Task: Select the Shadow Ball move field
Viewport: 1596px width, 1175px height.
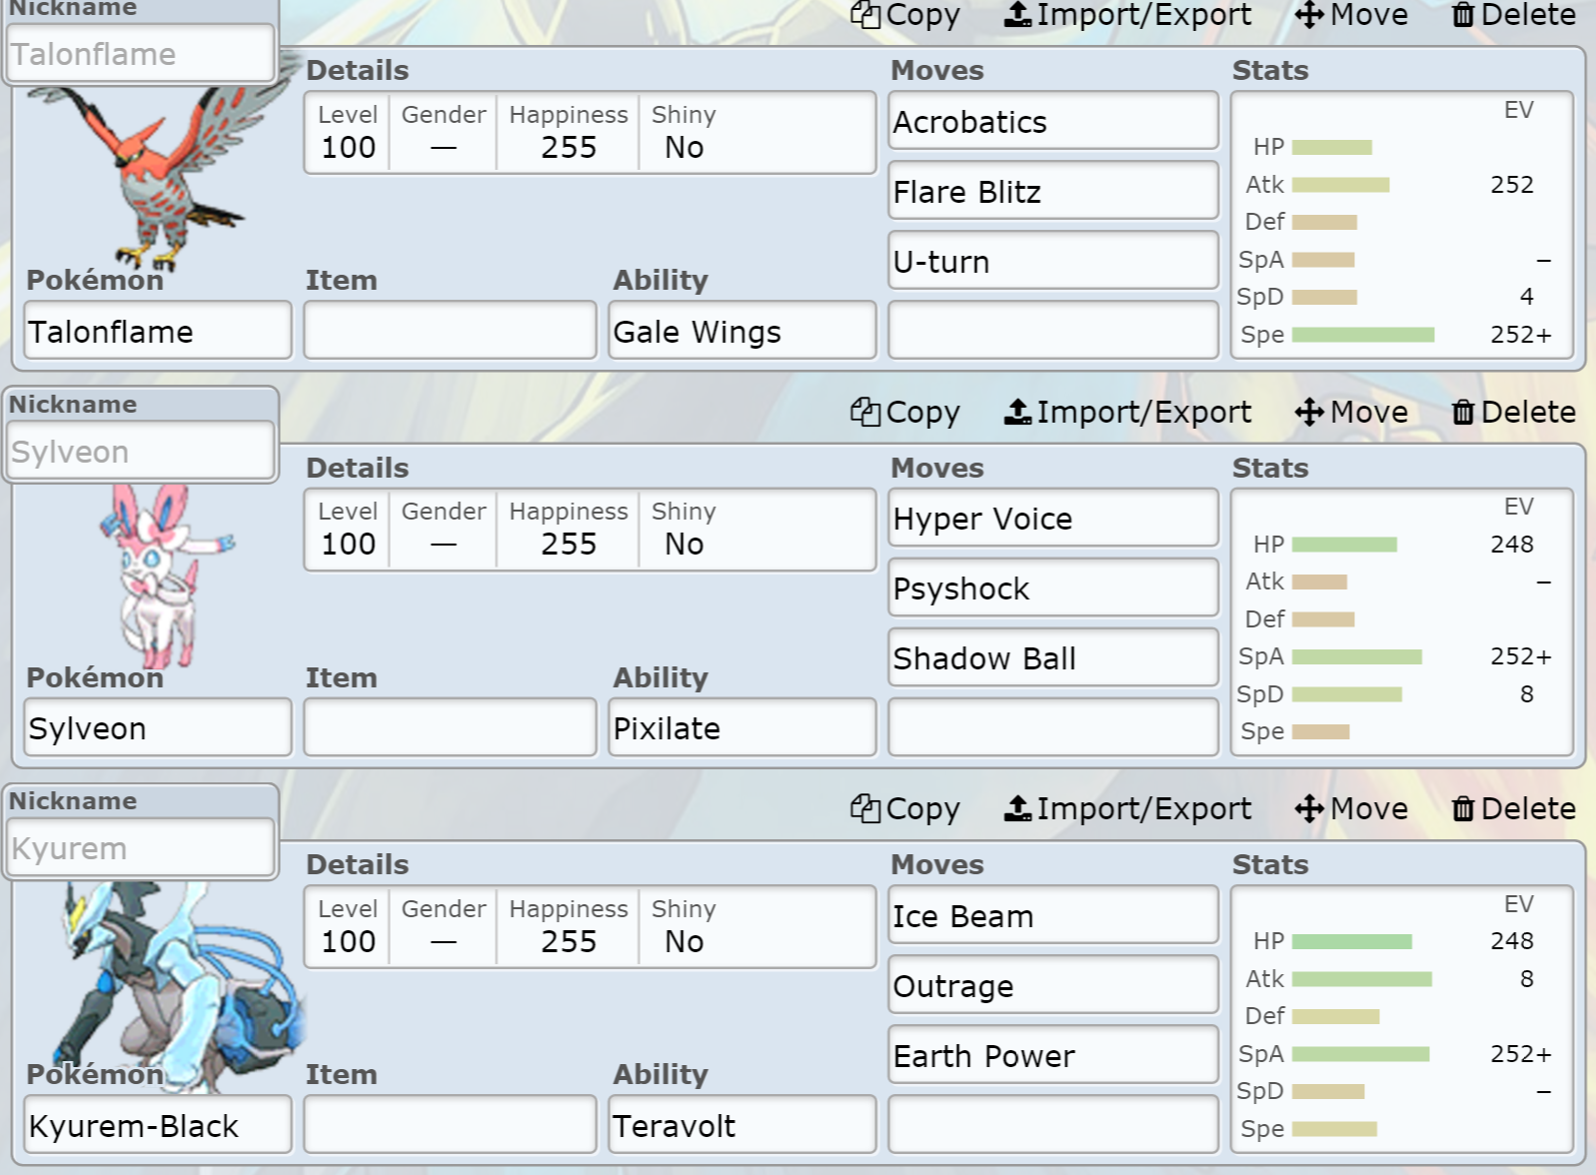Action: click(x=1053, y=657)
